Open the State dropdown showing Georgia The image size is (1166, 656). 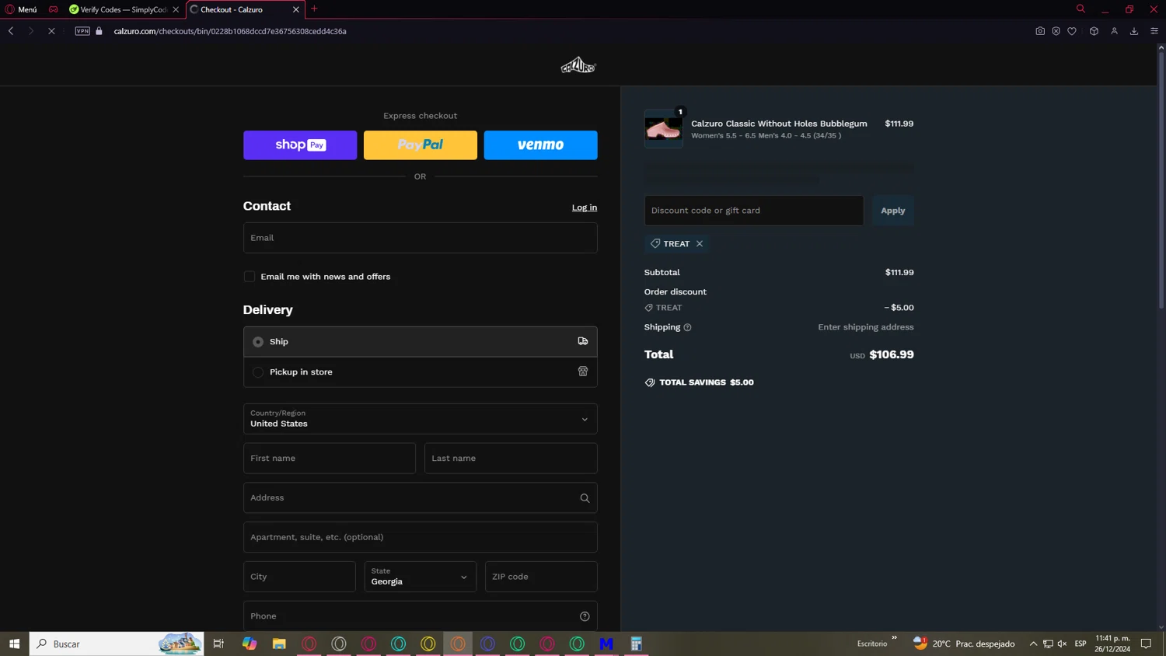tap(421, 577)
